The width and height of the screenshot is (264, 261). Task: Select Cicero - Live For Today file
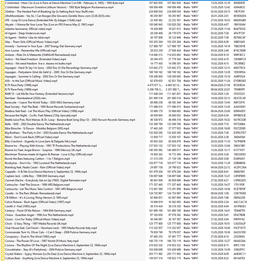click(x=35, y=219)
